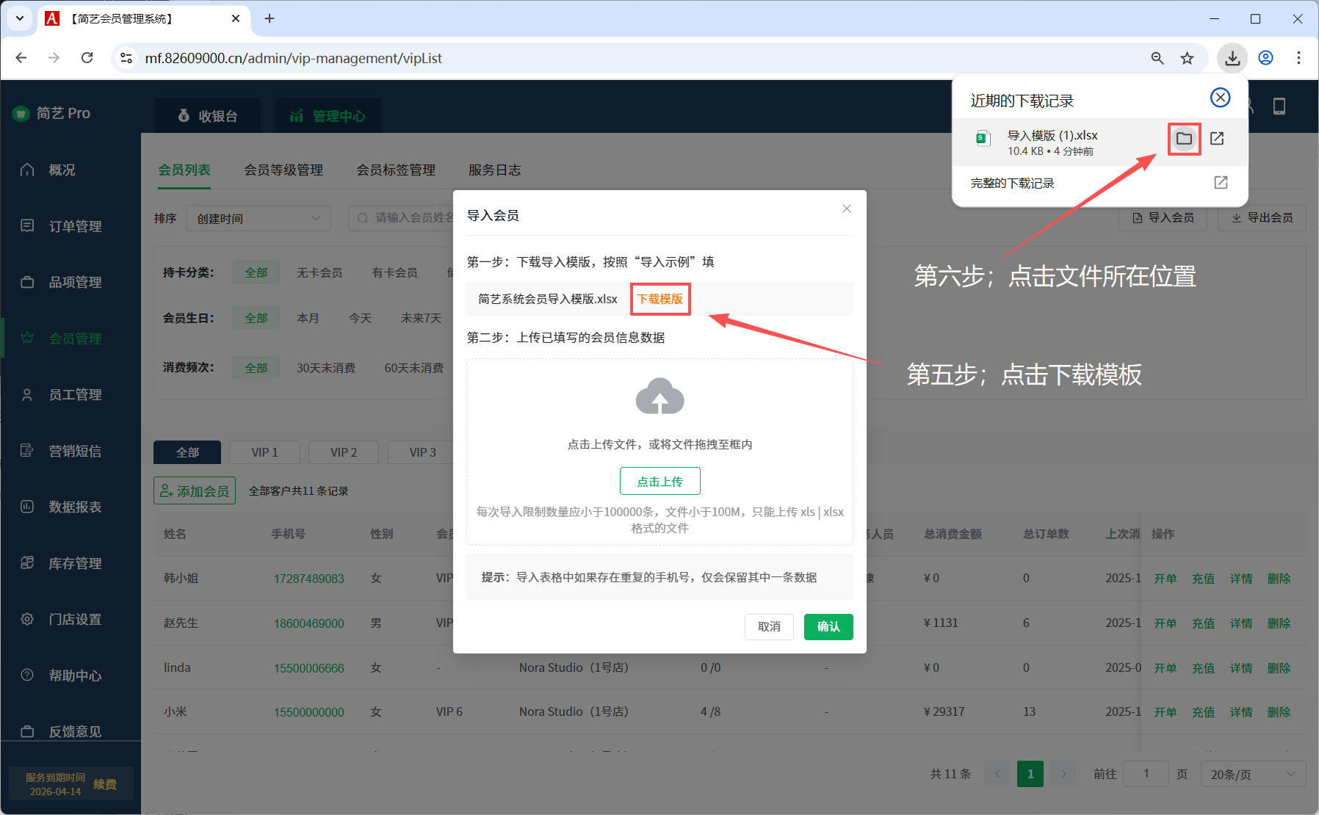The height and width of the screenshot is (815, 1319).
Task: Switch to 会员等级管理 tab
Action: (283, 170)
